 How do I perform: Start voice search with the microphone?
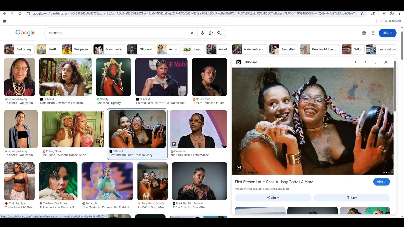202,33
